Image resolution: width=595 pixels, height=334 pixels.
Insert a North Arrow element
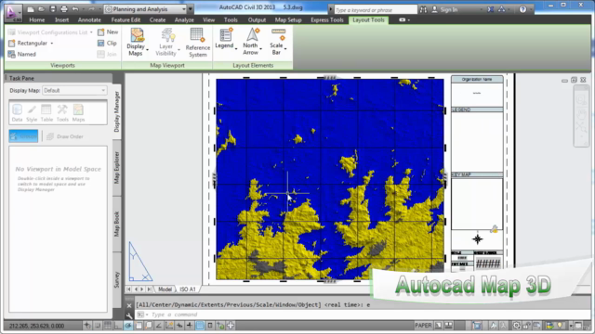click(x=251, y=41)
